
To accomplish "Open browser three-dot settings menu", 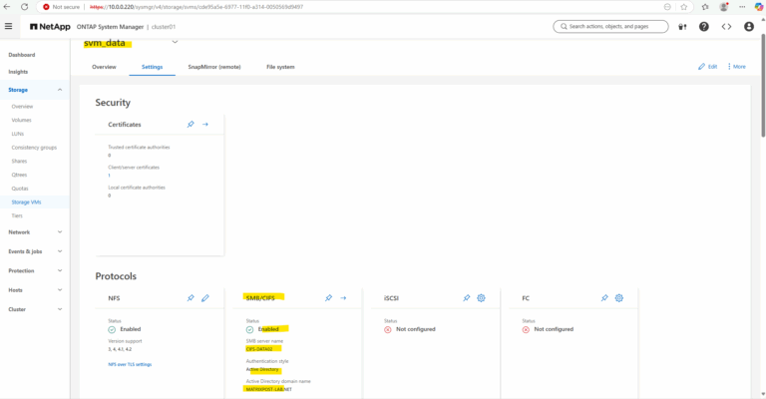I will coord(742,7).
